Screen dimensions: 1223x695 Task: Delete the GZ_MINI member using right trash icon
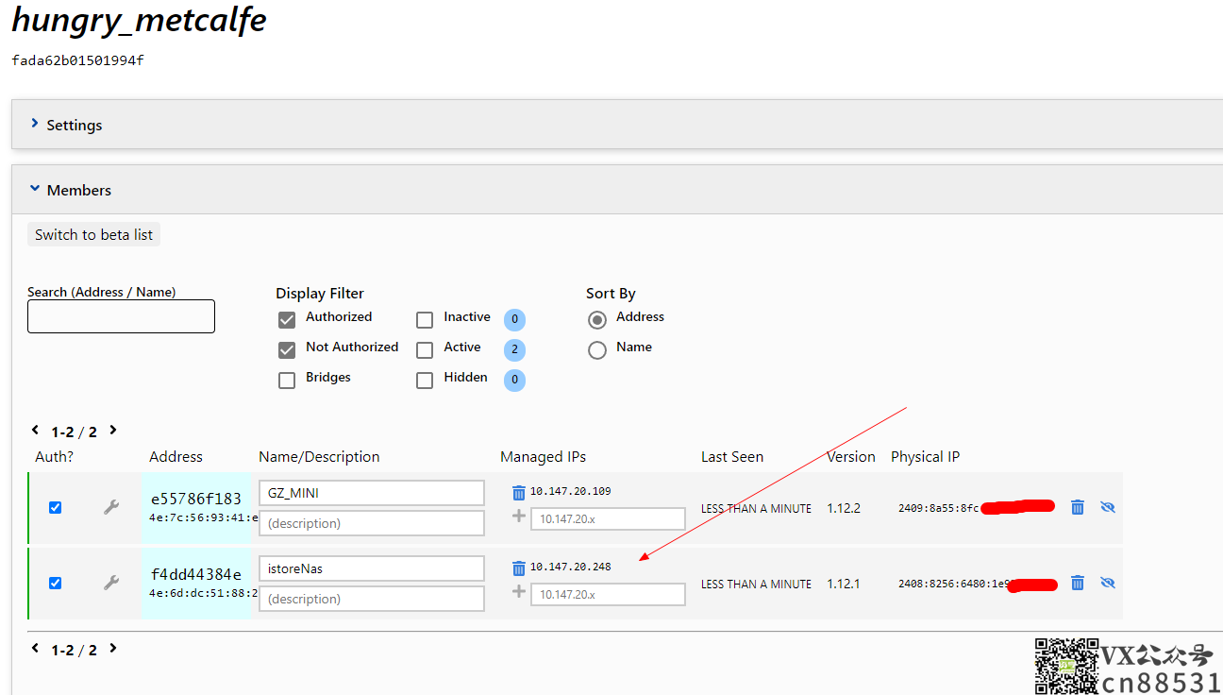coord(1078,507)
